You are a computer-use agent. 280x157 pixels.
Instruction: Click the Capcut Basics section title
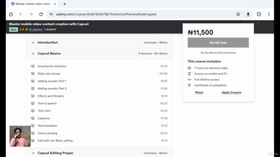(49, 53)
